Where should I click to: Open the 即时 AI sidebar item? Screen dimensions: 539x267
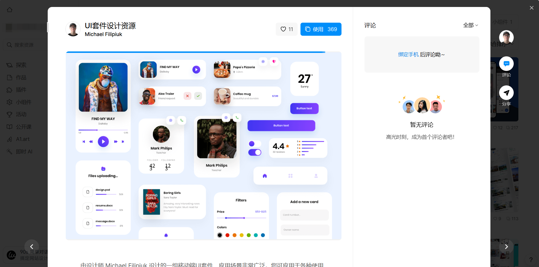tap(19, 151)
